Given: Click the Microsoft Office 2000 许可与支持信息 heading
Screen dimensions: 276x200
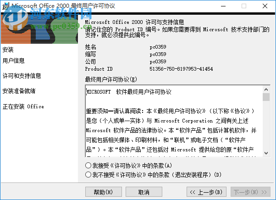Looking at the screenshot, I should pyautogui.click(x=134, y=22).
